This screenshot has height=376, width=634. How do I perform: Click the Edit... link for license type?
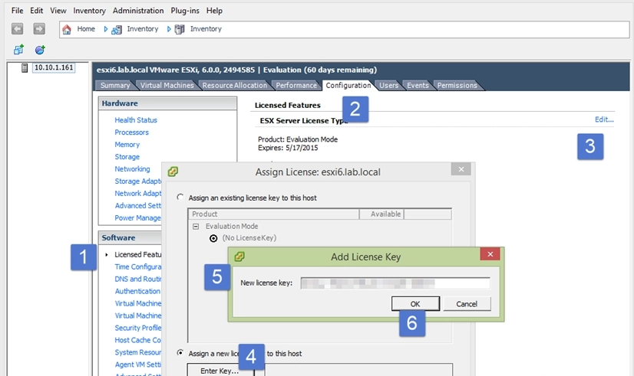coord(604,119)
